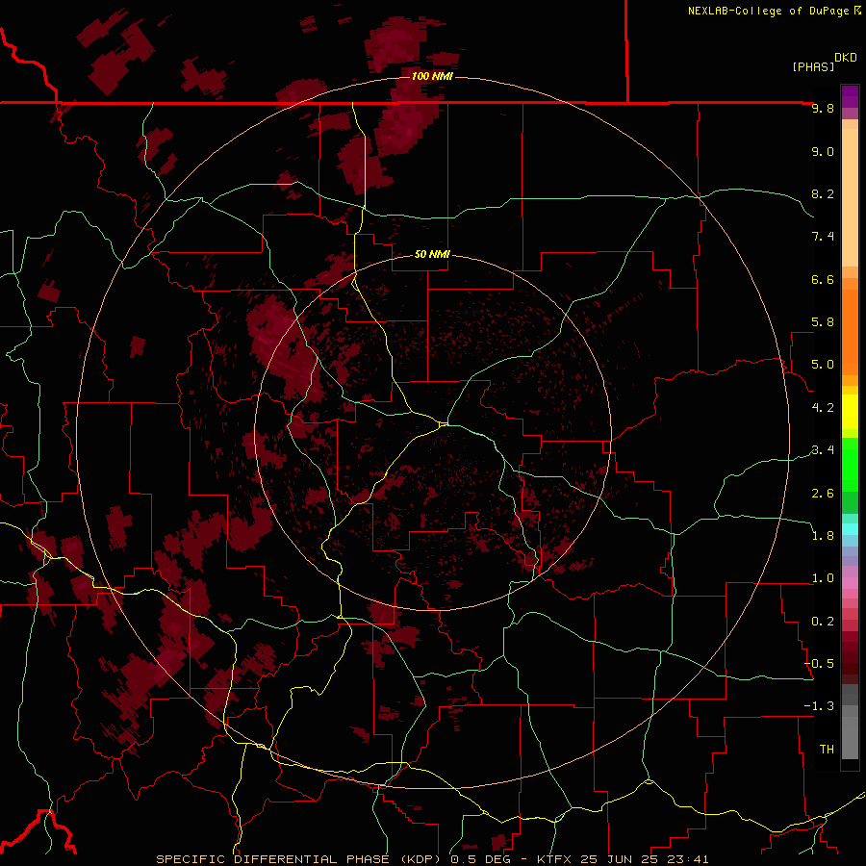
Task: Click the 2.6 scale value
Action: click(x=823, y=494)
